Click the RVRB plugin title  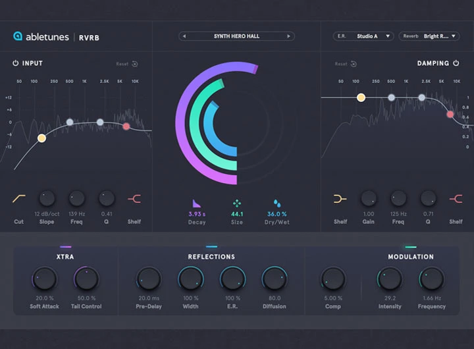coord(89,38)
